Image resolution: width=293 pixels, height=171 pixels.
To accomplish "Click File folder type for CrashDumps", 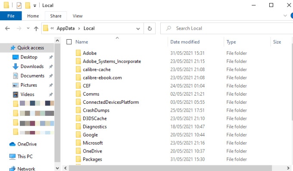I will pos(237,110).
